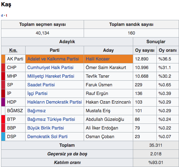179x167 pixels.
Task: Select vote share %36.5
Action: [x=165, y=59]
